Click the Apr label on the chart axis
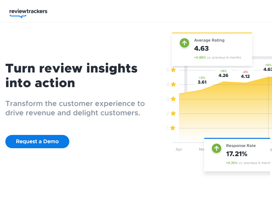The height and width of the screenshot is (204, 272). coord(179,149)
